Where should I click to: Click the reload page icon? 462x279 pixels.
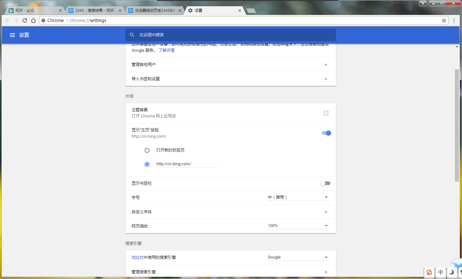(x=24, y=20)
